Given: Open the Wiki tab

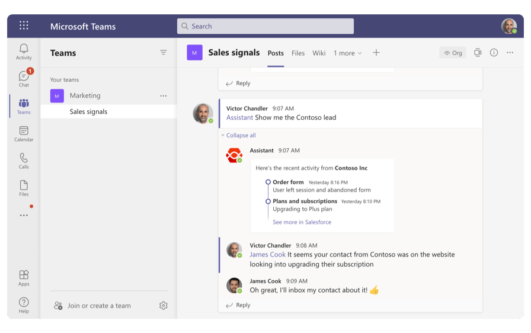Looking at the screenshot, I should pos(319,53).
